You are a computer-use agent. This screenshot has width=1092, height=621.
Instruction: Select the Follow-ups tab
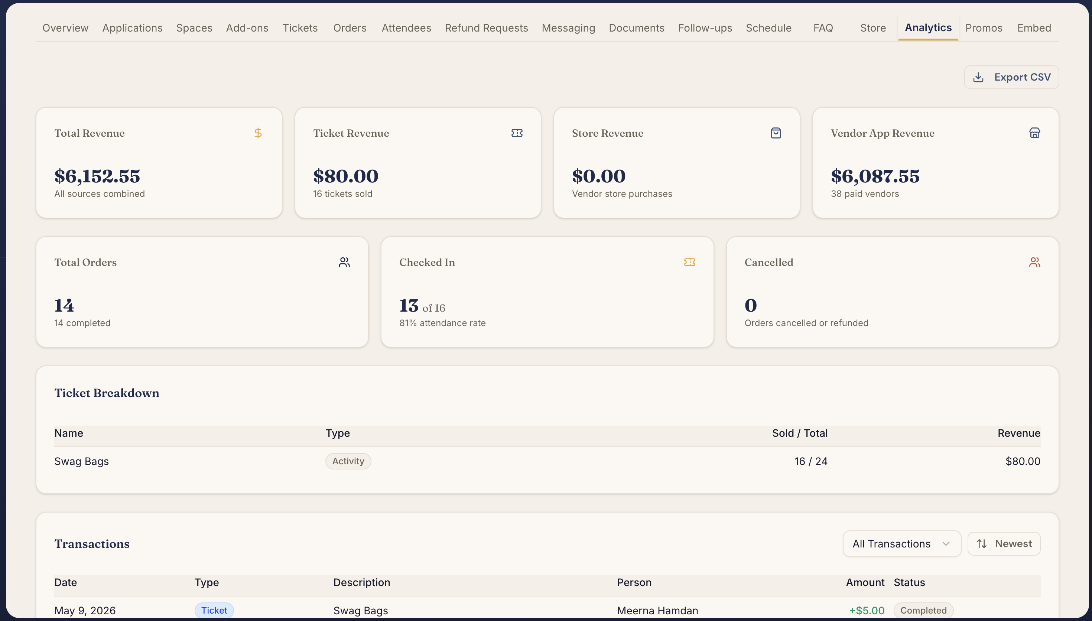coord(705,28)
